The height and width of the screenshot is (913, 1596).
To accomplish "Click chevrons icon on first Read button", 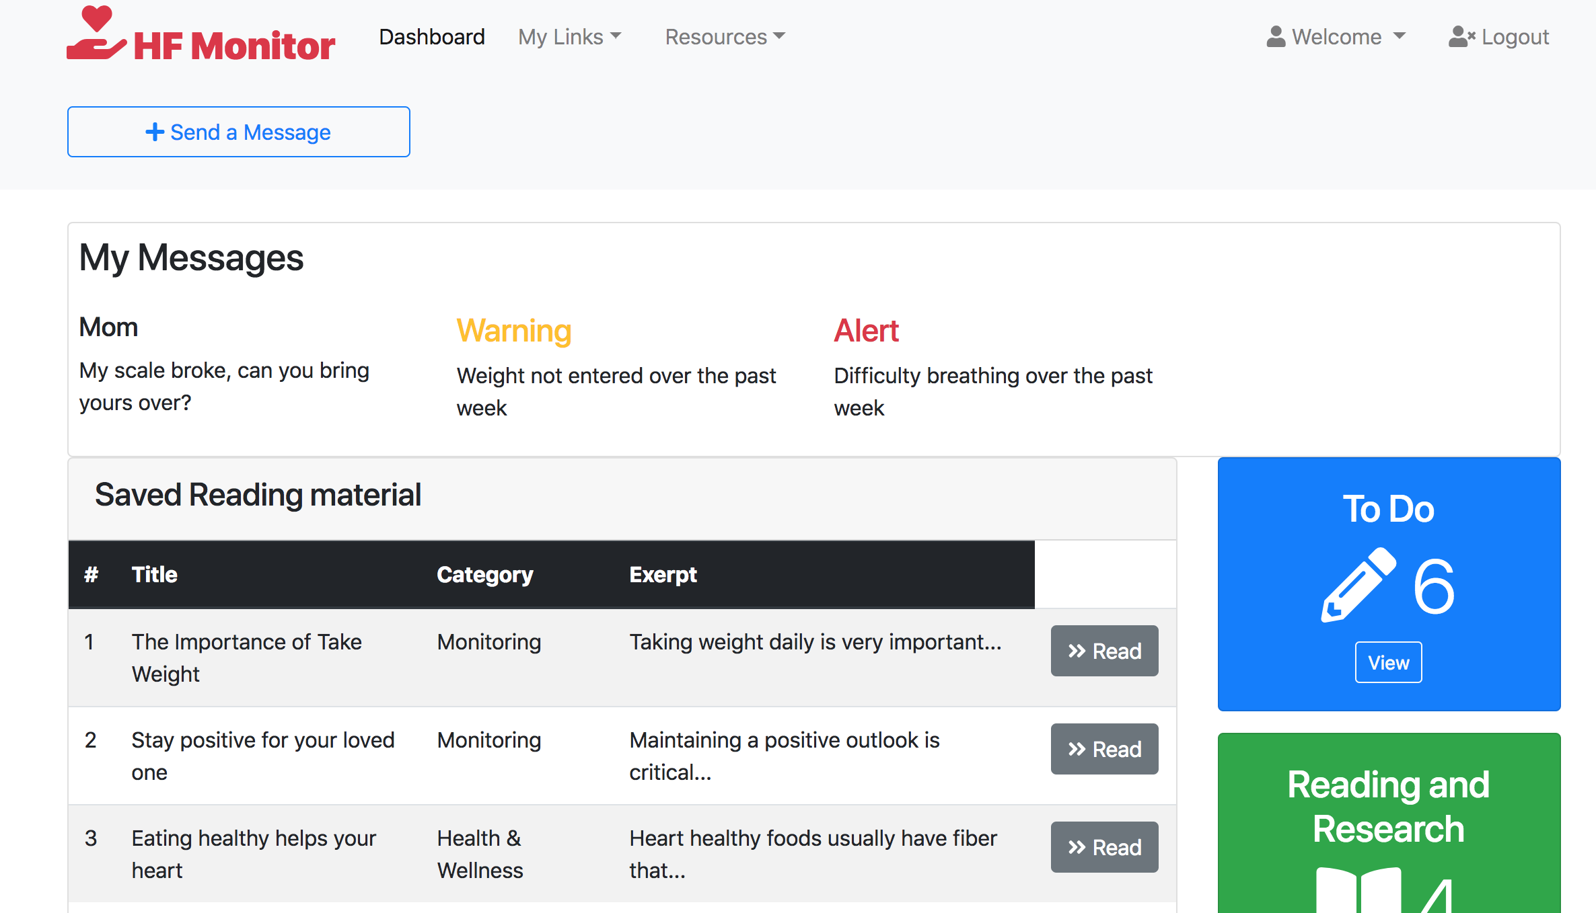I will click(x=1077, y=651).
